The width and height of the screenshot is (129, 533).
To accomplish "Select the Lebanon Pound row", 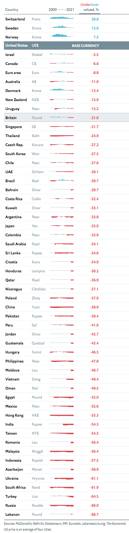I will coord(66,514).
